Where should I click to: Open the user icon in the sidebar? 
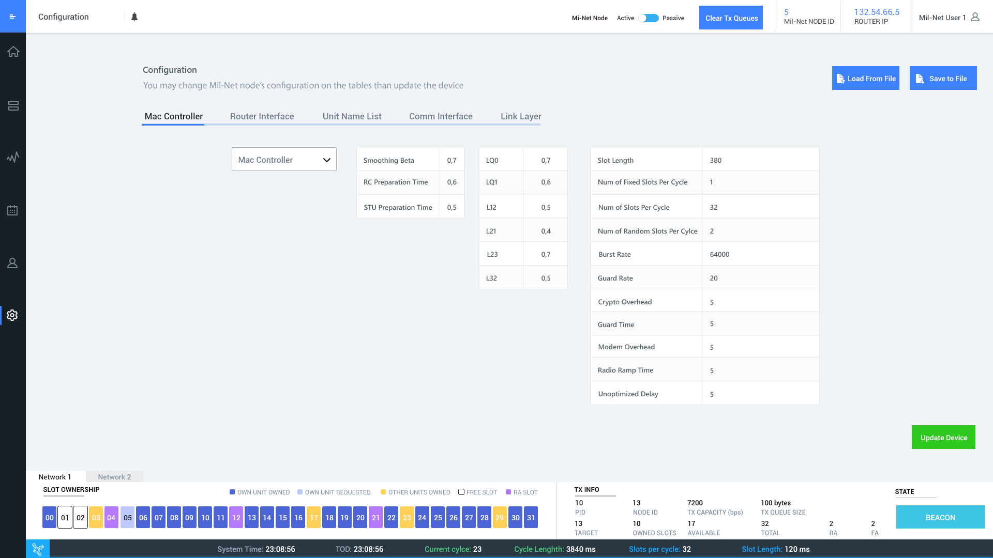pos(13,263)
